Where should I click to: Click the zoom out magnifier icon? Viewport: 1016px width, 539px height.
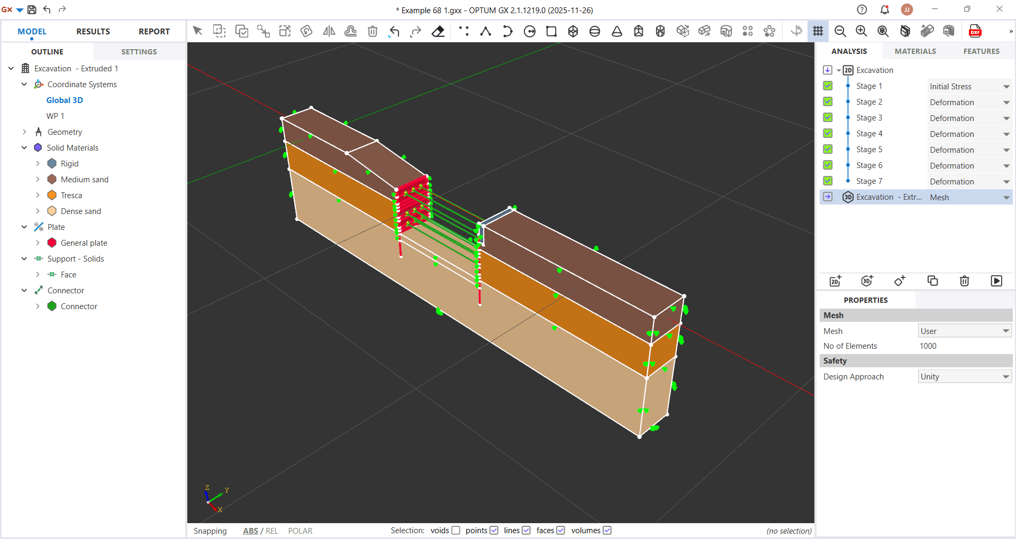click(x=840, y=31)
